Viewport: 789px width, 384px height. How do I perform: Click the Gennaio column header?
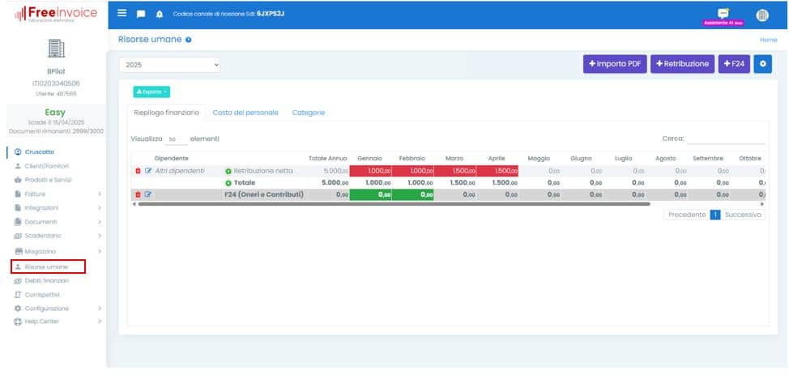click(370, 158)
